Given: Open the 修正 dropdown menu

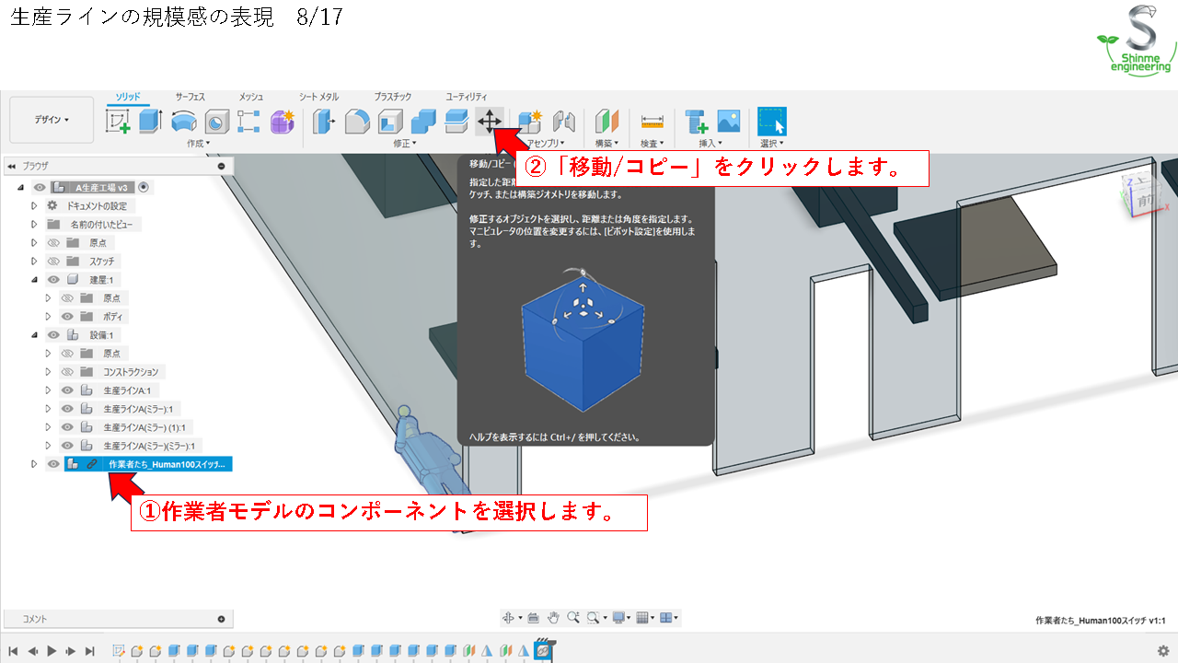Looking at the screenshot, I should (x=403, y=143).
